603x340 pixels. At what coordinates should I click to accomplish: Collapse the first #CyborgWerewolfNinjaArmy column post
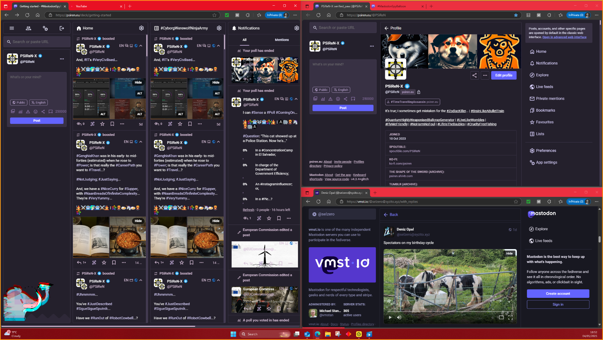(x=219, y=46)
